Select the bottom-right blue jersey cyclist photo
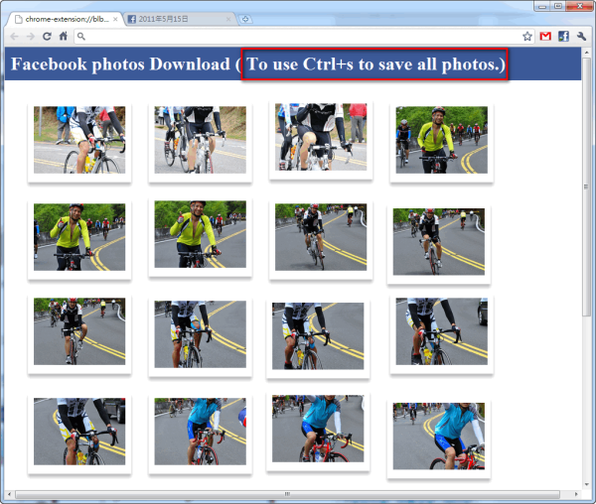 click(439, 437)
